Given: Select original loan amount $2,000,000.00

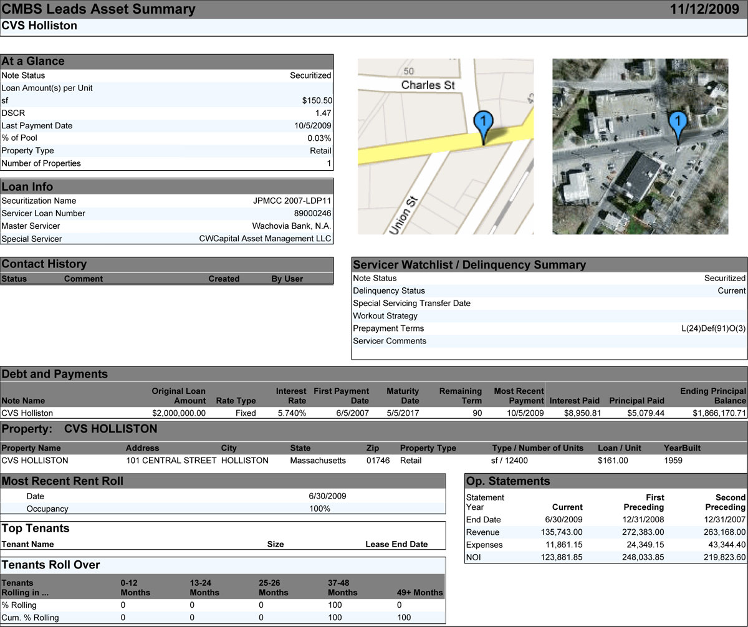Looking at the screenshot, I should [x=179, y=413].
